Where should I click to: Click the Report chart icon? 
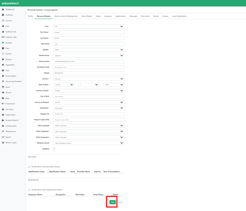pyautogui.click(x=3, y=137)
